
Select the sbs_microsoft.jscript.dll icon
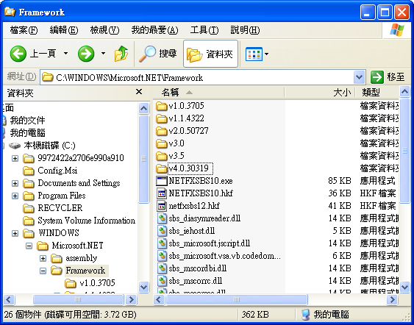click(x=162, y=243)
